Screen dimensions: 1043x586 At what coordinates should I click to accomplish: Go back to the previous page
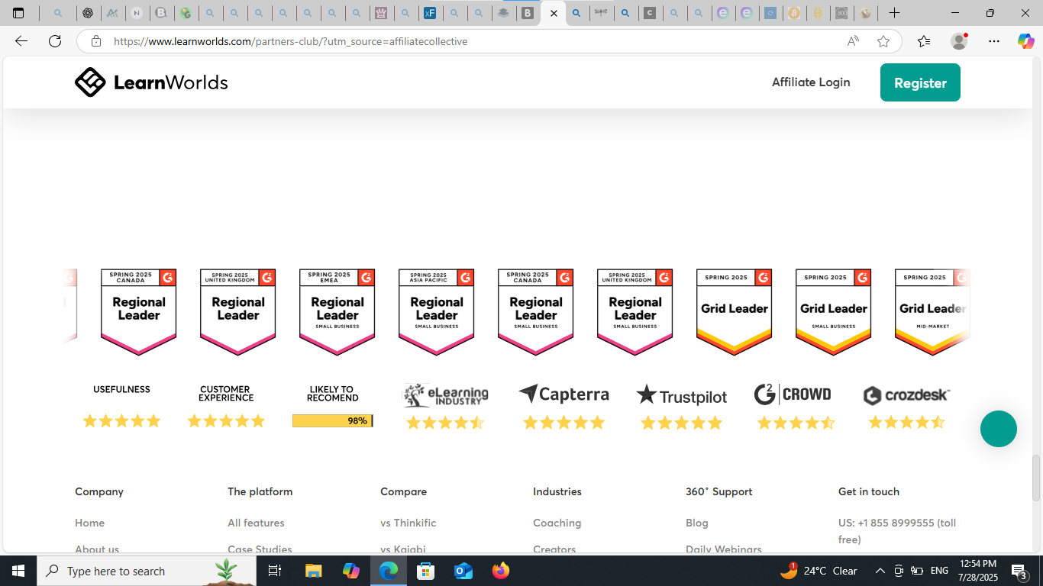tap(21, 41)
